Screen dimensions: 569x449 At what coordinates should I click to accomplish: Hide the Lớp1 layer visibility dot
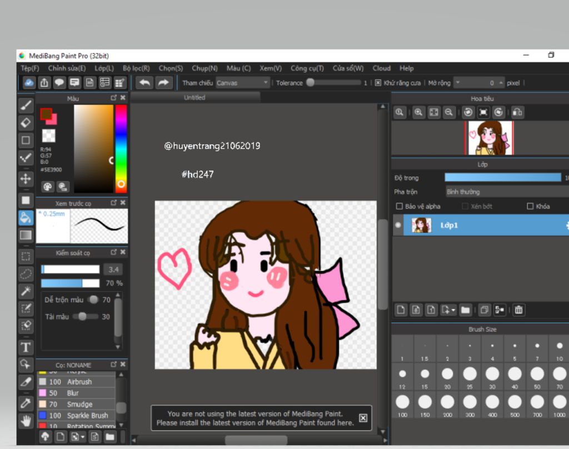[398, 225]
